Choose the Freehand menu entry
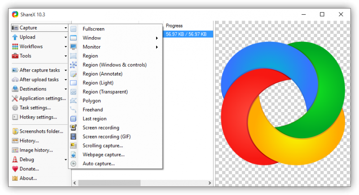The height and width of the screenshot is (195, 359). coord(116,110)
